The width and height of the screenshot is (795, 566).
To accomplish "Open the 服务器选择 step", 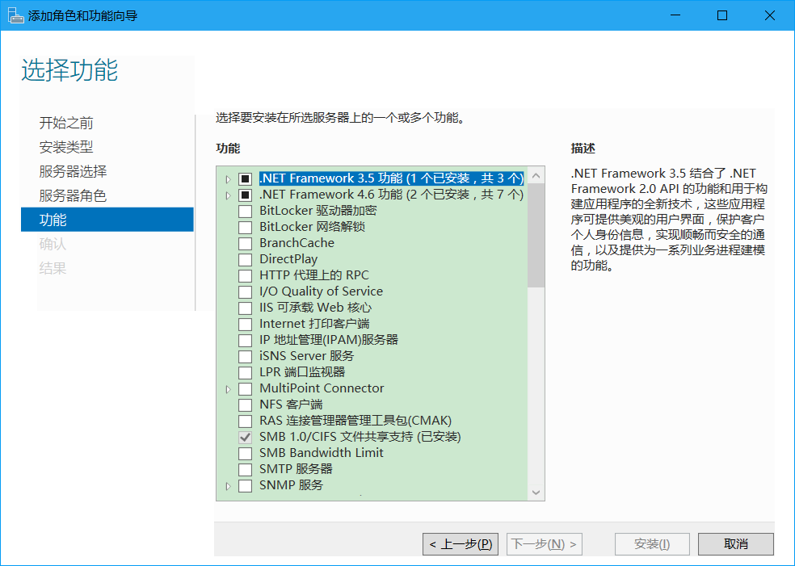I will 73,171.
